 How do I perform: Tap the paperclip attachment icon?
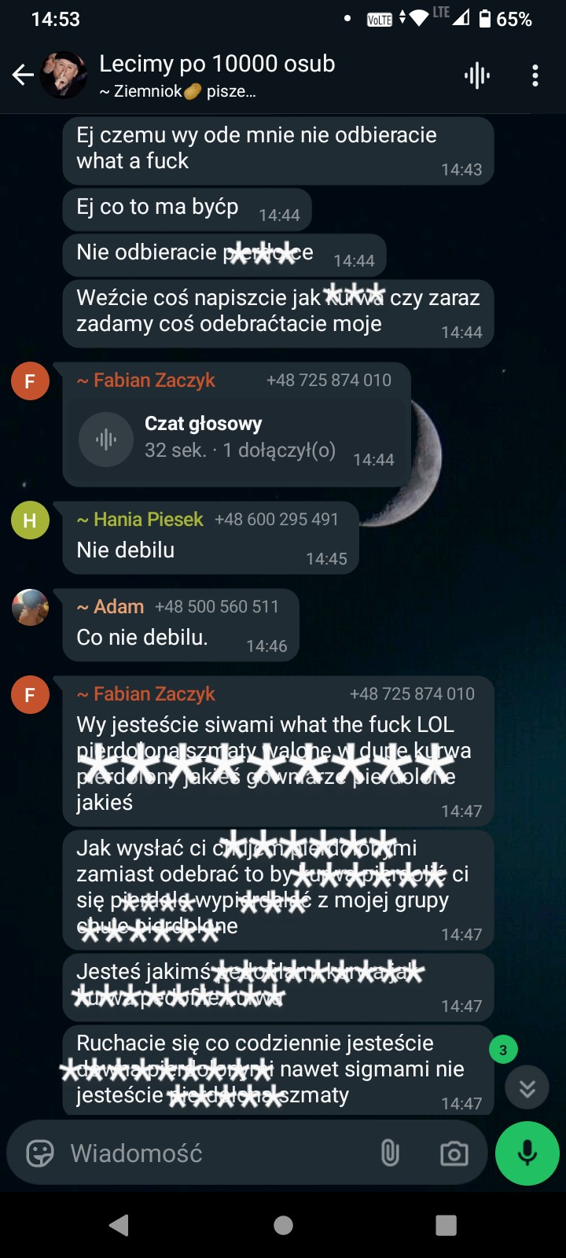click(390, 1153)
